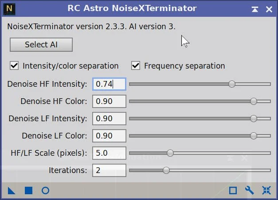Adjust the Denoise HF Color slider

point(254,101)
